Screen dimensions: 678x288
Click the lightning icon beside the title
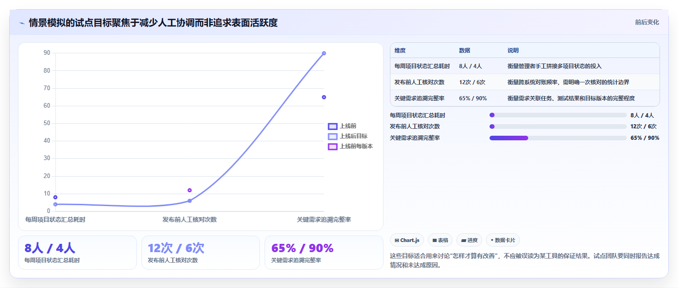22,23
